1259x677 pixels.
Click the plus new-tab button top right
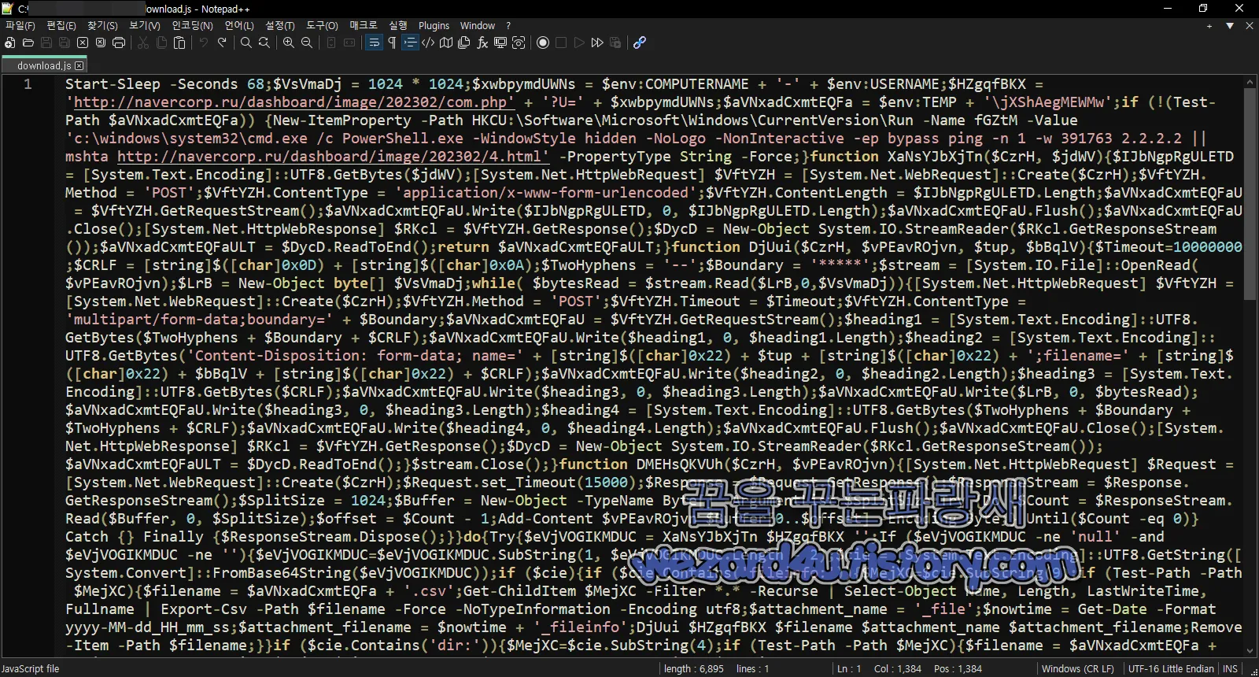tap(1209, 26)
